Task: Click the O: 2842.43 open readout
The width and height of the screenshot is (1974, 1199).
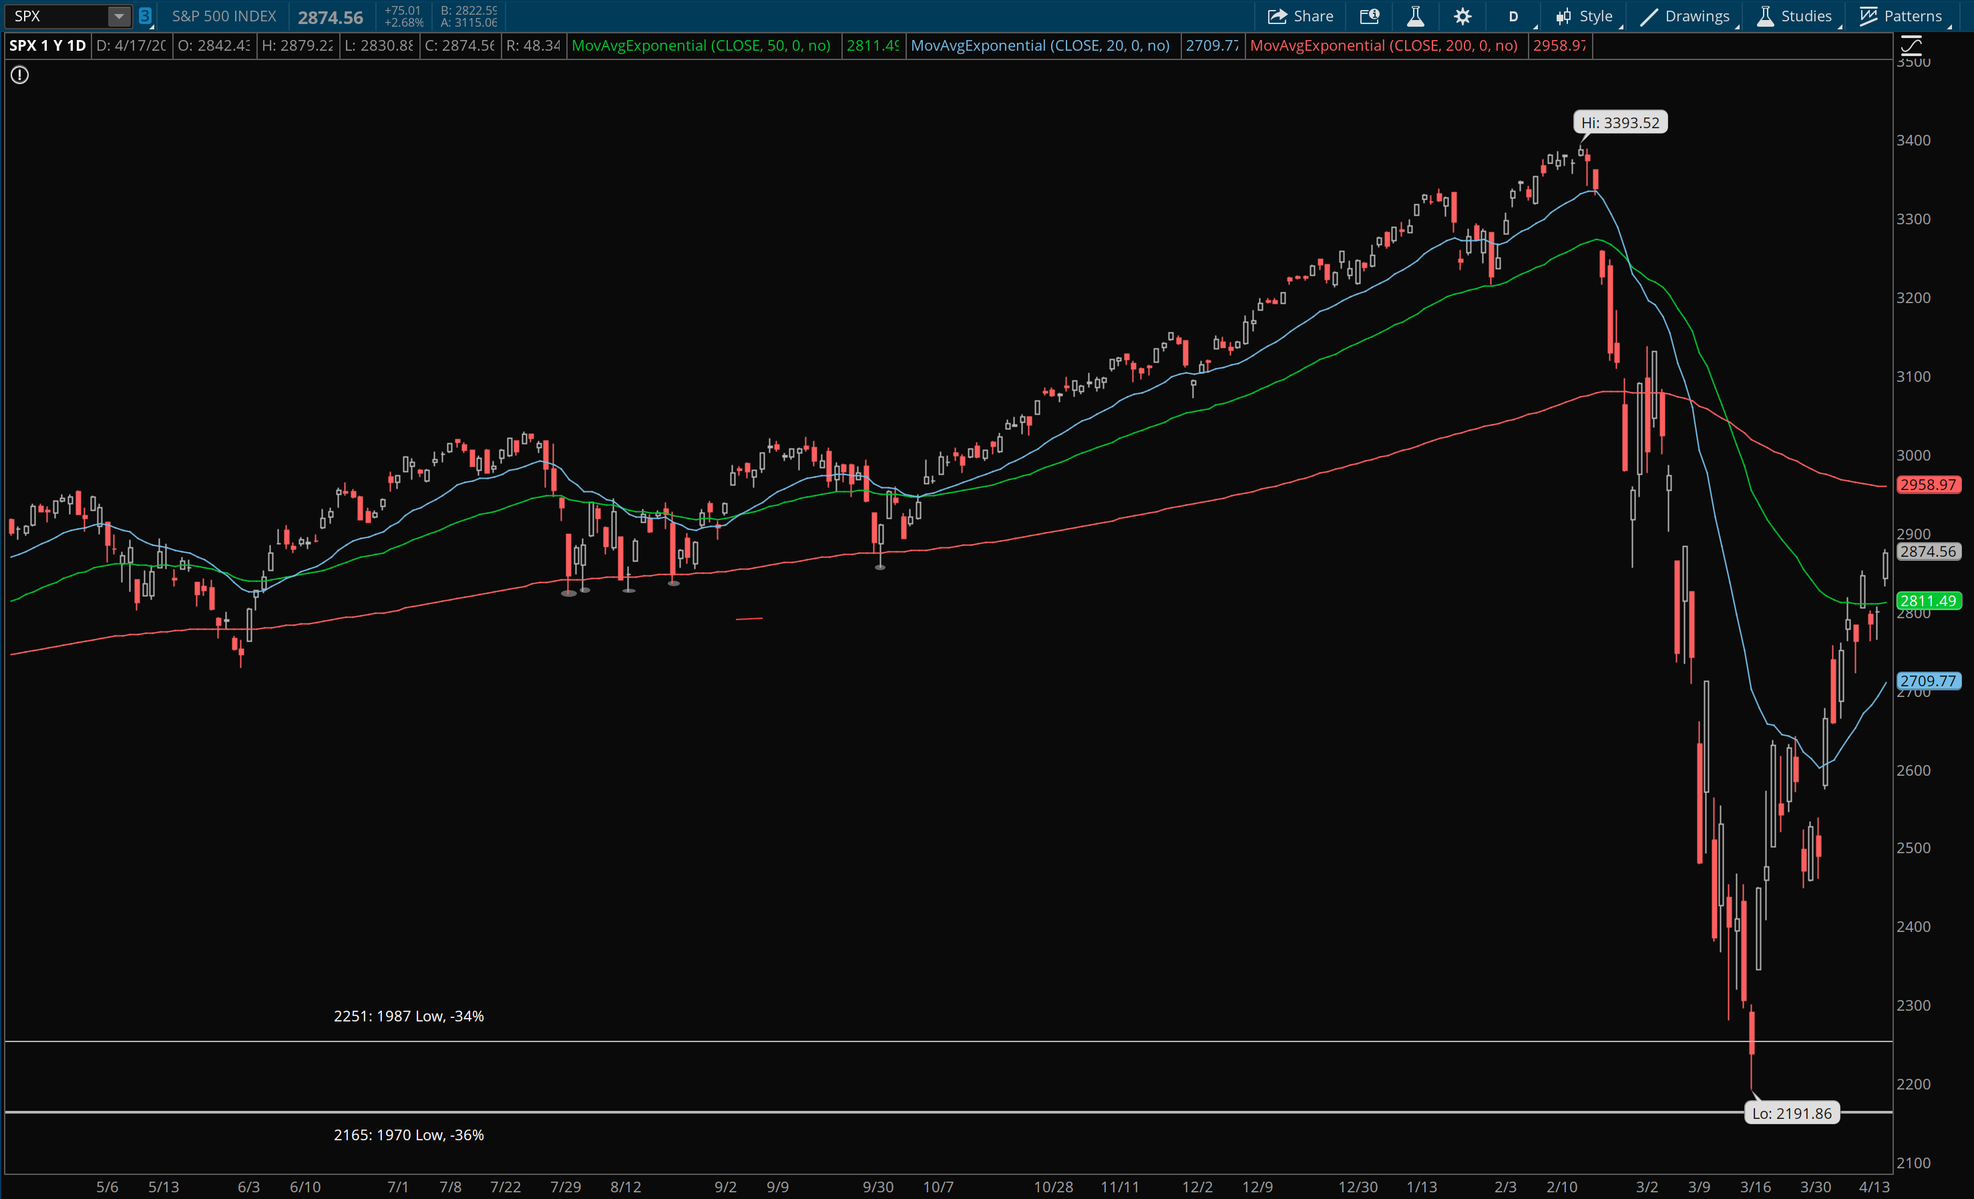Action: [214, 45]
